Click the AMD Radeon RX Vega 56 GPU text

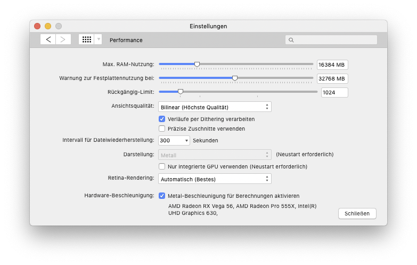click(201, 206)
